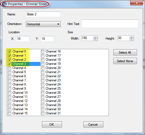Decrease Width using the down spinner arrow
This screenshot has height=135, width=145.
pyautogui.click(x=95, y=39)
